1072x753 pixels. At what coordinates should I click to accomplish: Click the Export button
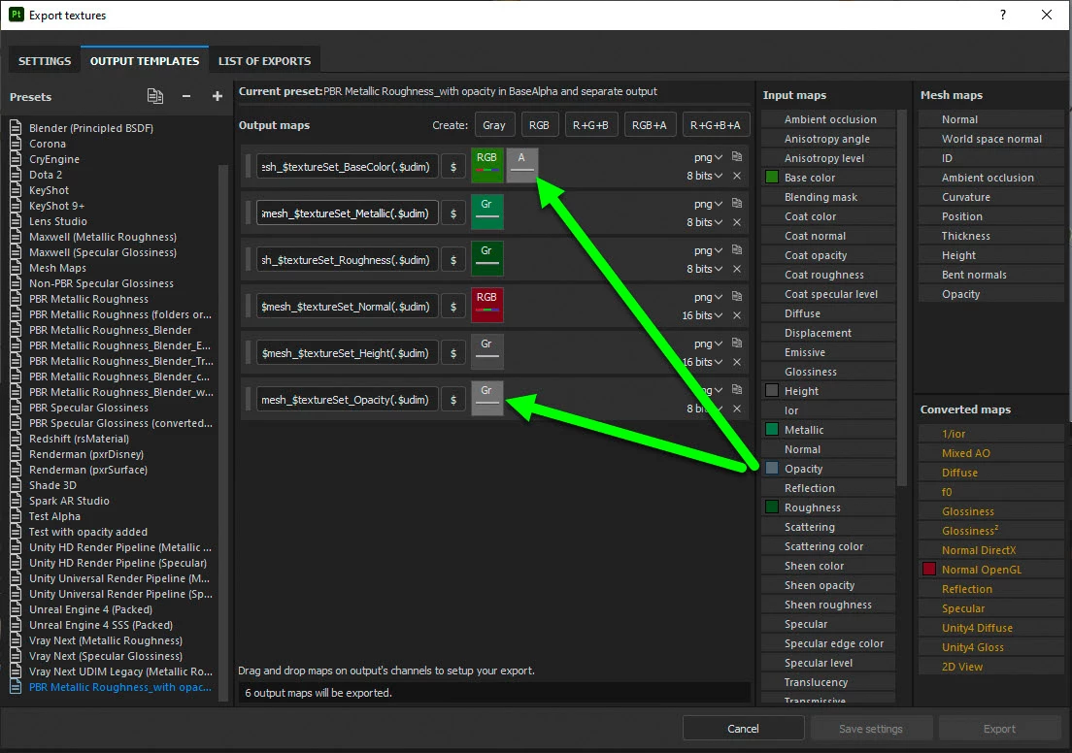[x=999, y=729]
